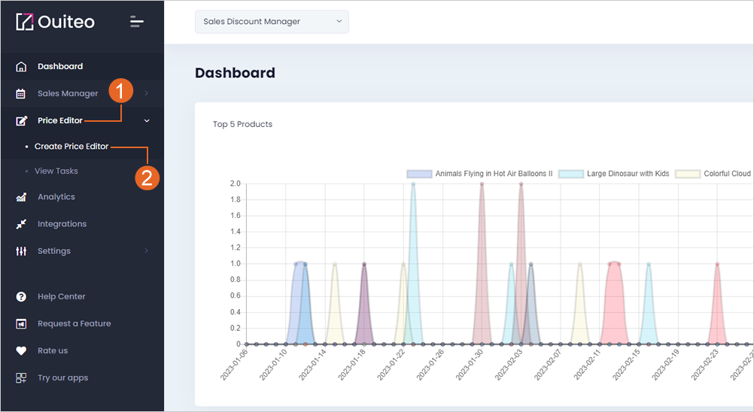Screen dimensions: 754x412
Task: Collapse the Price Editor submenu chevron
Action: [x=147, y=120]
